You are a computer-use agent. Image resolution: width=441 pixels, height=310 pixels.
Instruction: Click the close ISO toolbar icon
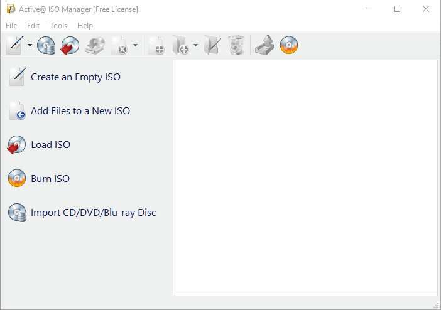coord(119,45)
